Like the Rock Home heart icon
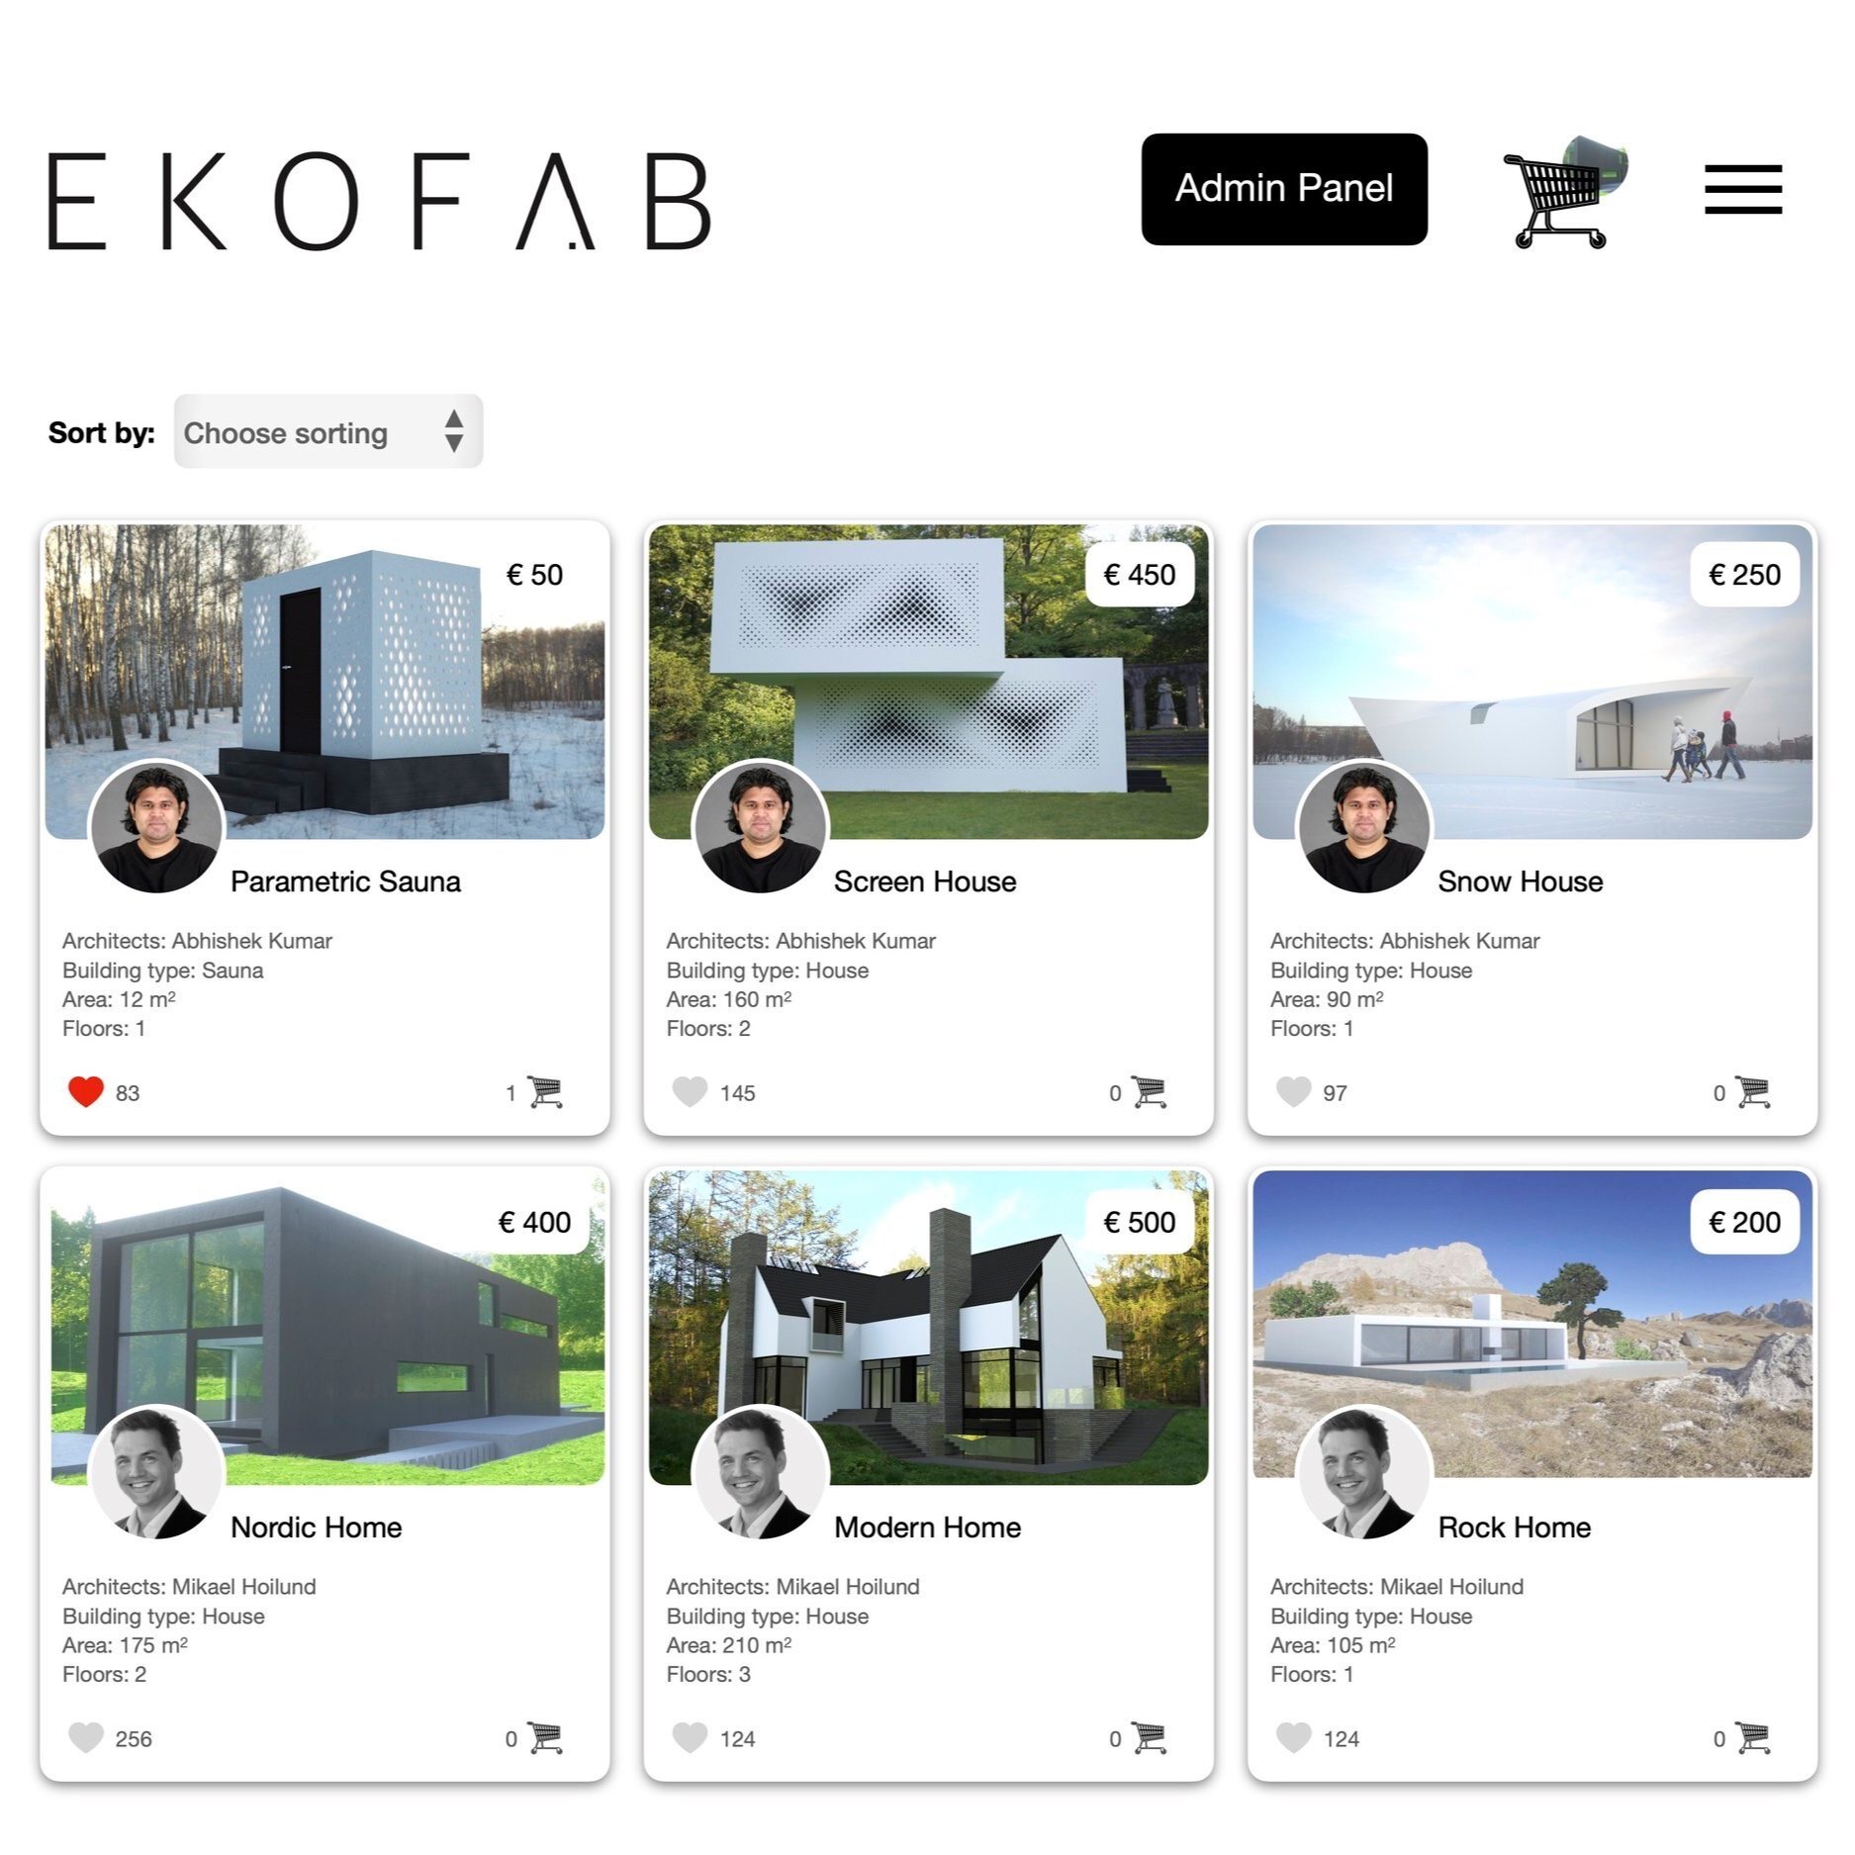The height and width of the screenshot is (1855, 1855). (1293, 1737)
